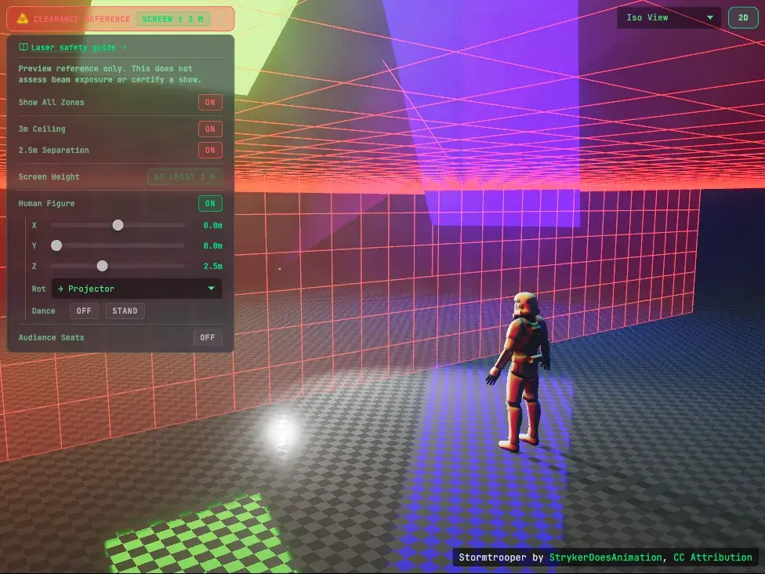Click the STAND pose button
765x574 pixels.
coord(125,311)
